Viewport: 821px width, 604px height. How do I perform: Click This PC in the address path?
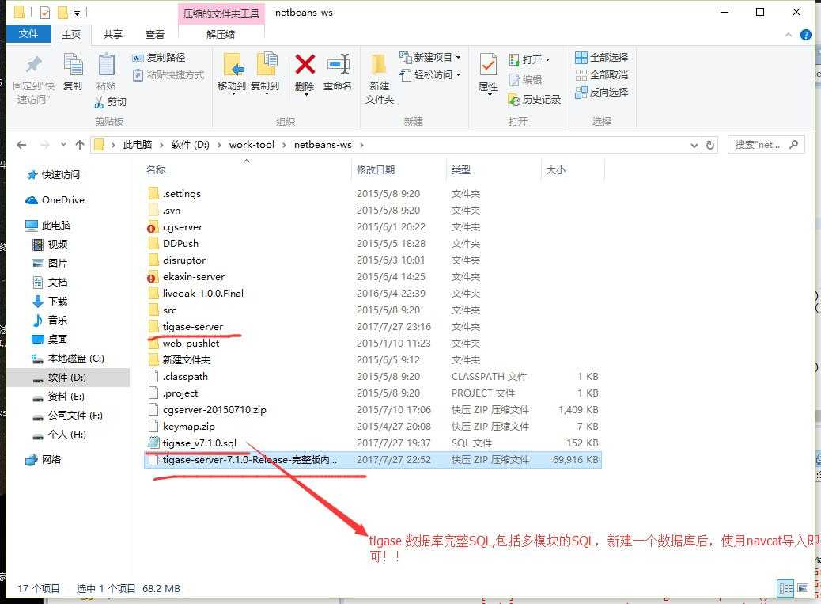coord(138,145)
